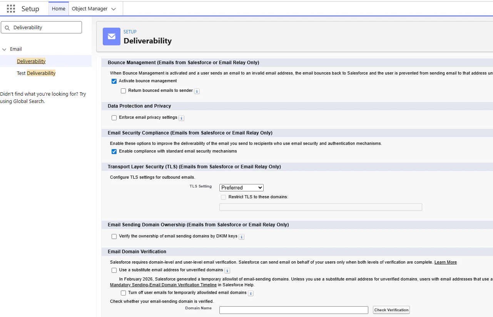The height and width of the screenshot is (317, 493).
Task: Click the Domain Name input field
Action: pos(294,310)
